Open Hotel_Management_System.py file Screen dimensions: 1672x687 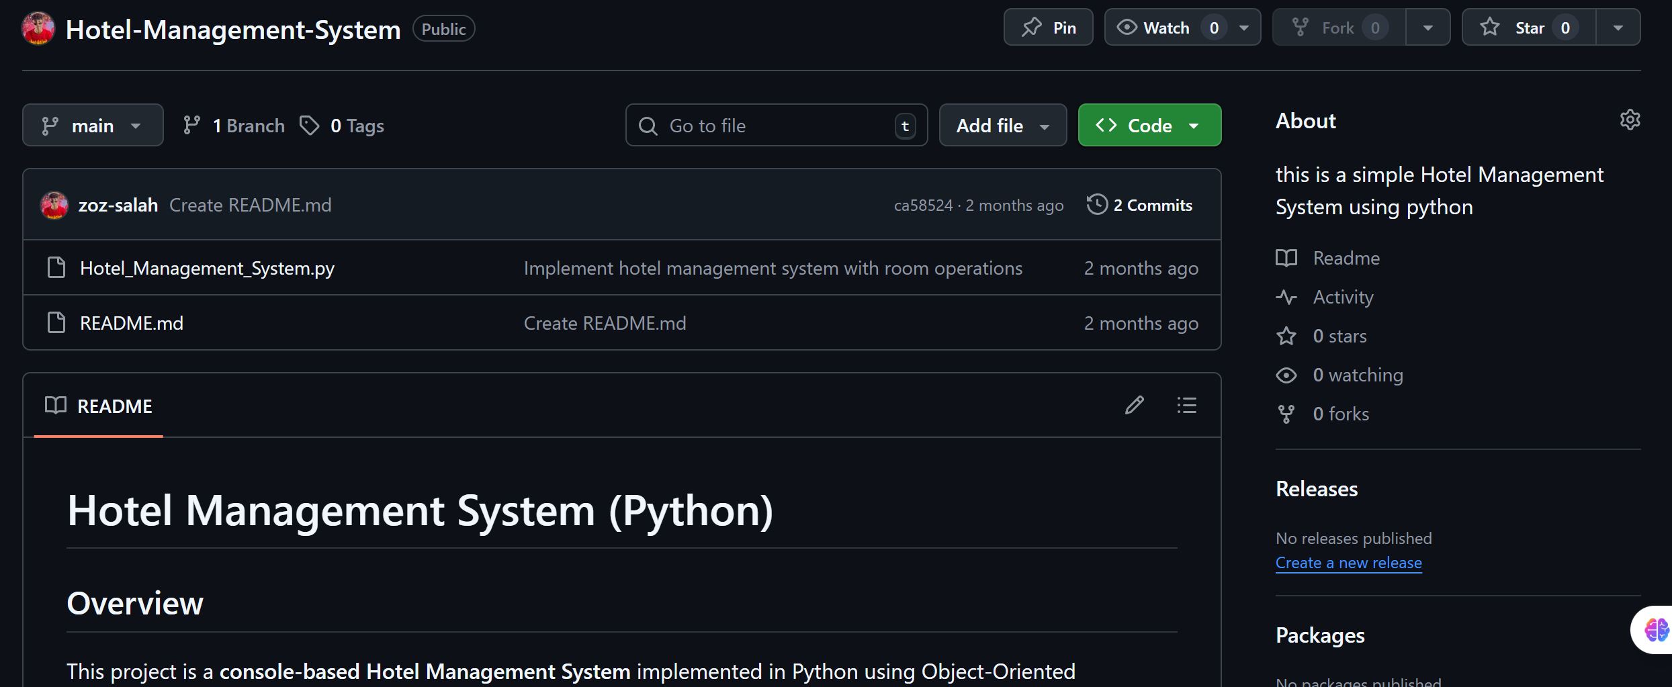point(206,267)
